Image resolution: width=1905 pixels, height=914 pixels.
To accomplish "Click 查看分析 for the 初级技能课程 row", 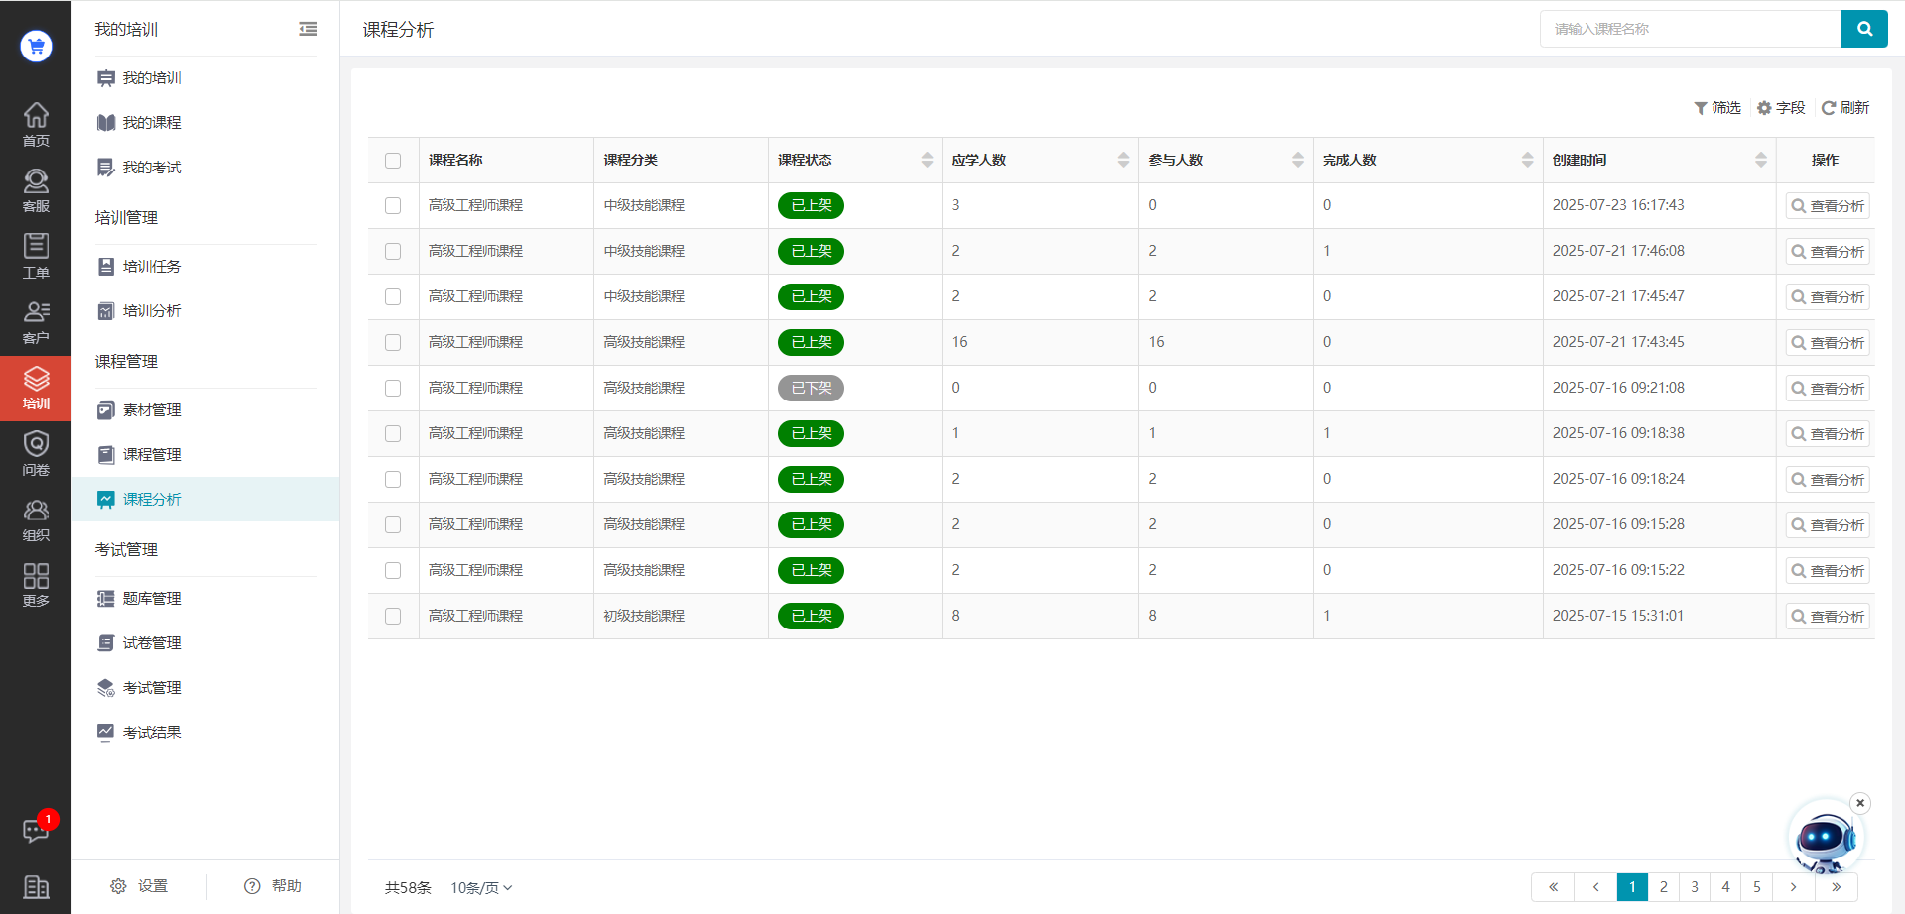I will pos(1828,617).
